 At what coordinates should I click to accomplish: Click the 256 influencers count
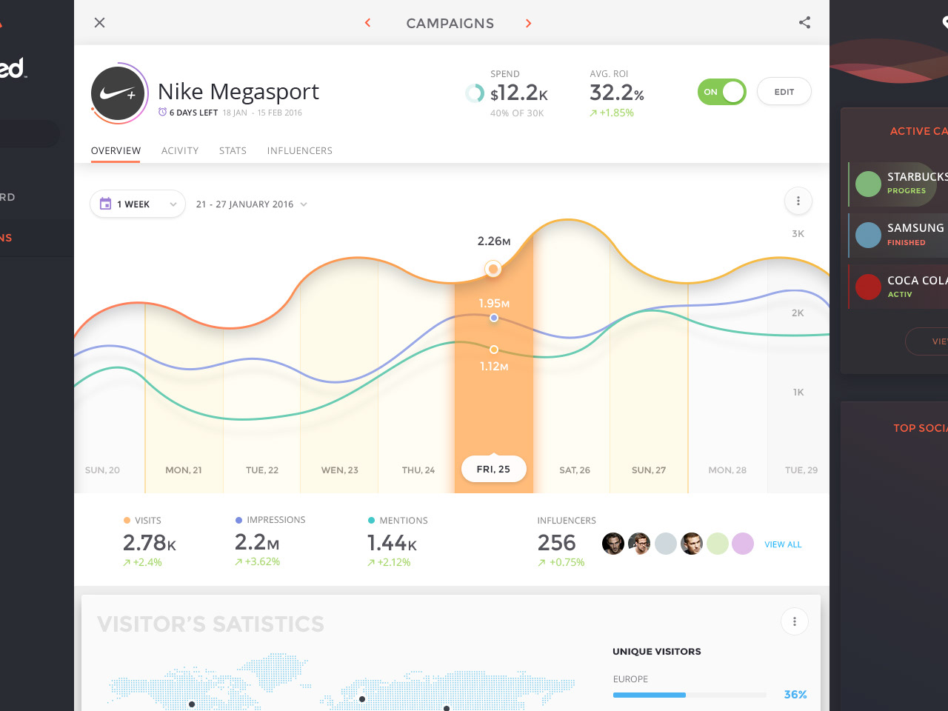[x=557, y=543]
